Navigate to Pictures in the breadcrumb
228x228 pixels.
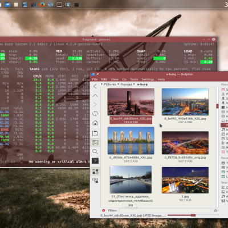pos(109,84)
